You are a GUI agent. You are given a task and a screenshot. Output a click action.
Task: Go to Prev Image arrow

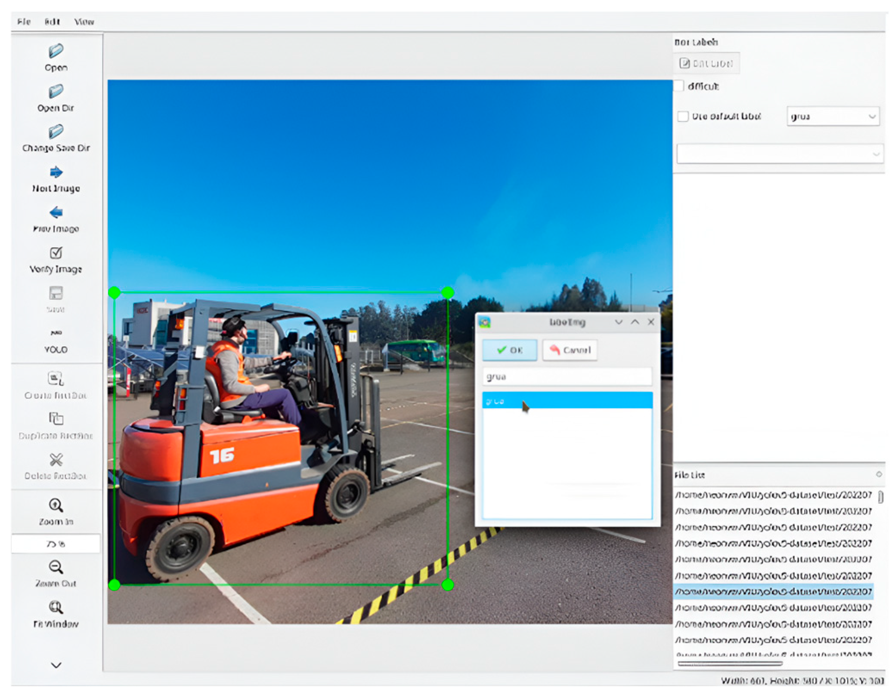(x=56, y=212)
